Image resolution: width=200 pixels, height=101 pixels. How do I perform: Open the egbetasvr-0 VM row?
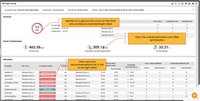pos(99,72)
